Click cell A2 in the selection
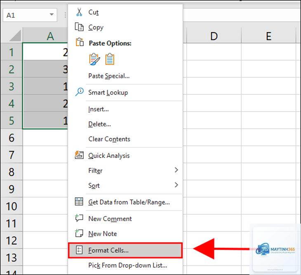 tap(45, 69)
